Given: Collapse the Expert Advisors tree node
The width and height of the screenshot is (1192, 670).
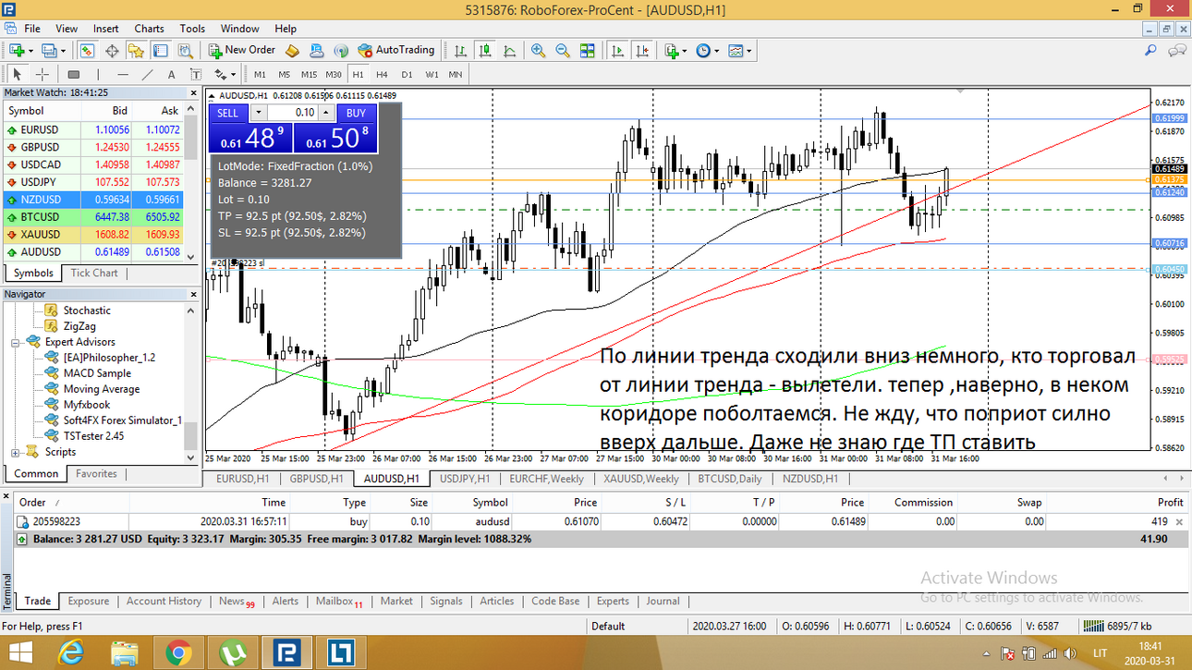Looking at the screenshot, I should 15,342.
